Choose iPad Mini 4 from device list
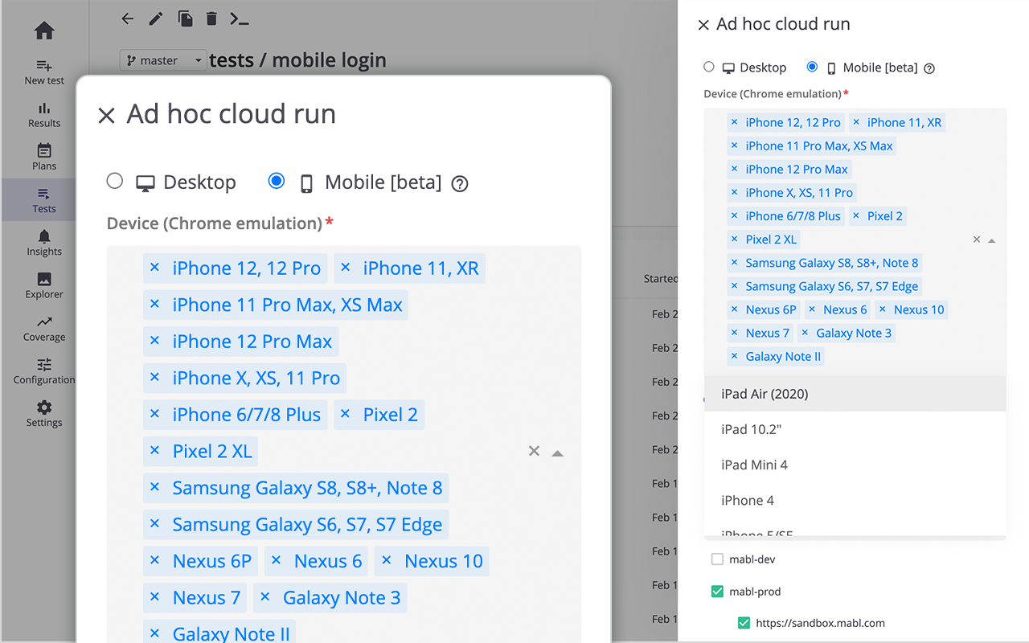 tap(855, 465)
